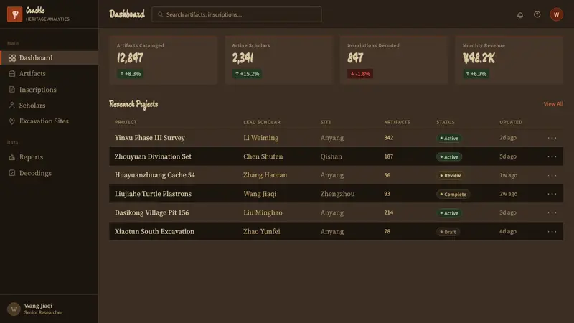Click the Inscriptions Decoded -1.8% badge

[x=360, y=74]
